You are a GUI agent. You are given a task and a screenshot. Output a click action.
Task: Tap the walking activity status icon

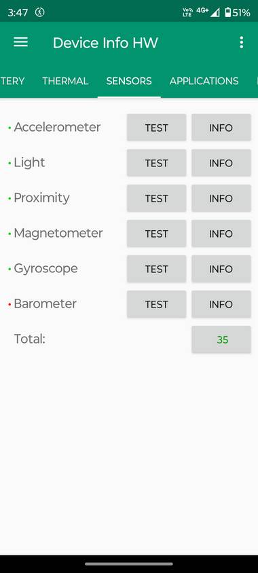pyautogui.click(x=40, y=12)
